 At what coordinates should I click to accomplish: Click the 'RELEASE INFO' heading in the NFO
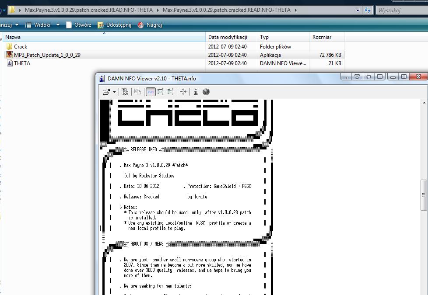coord(144,149)
